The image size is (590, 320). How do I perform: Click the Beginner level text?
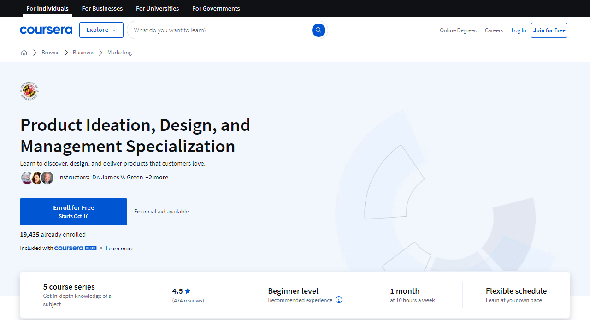293,291
